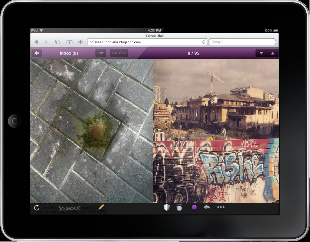Delete the message using trash icon
The height and width of the screenshot is (242, 310).
179,207
